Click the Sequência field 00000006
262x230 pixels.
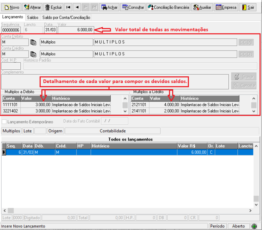[x=11, y=30]
